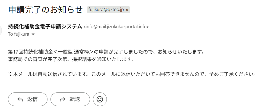Click the To fujikura recipient text
The height and width of the screenshot is (106, 263).
18,34
